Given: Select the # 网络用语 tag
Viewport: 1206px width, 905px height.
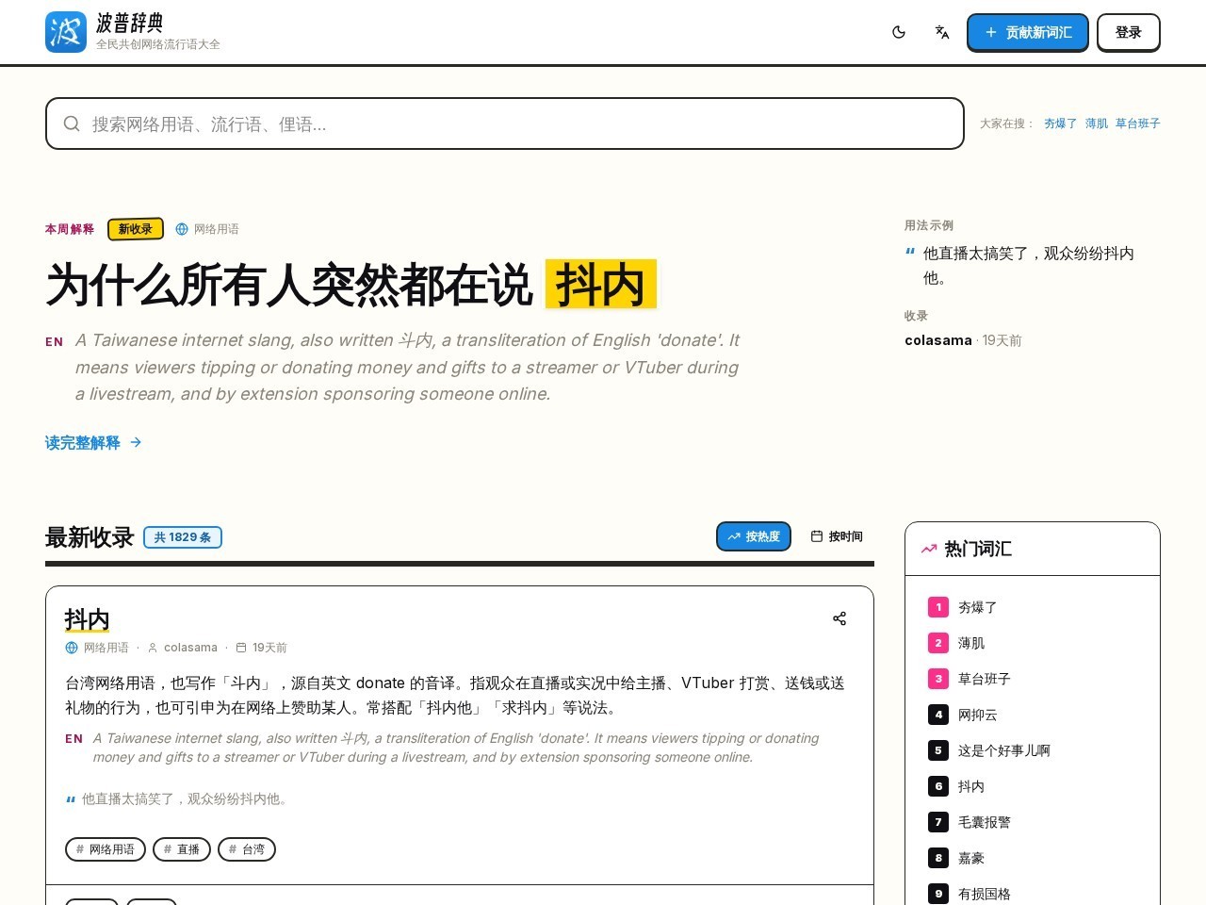Looking at the screenshot, I should pyautogui.click(x=106, y=849).
